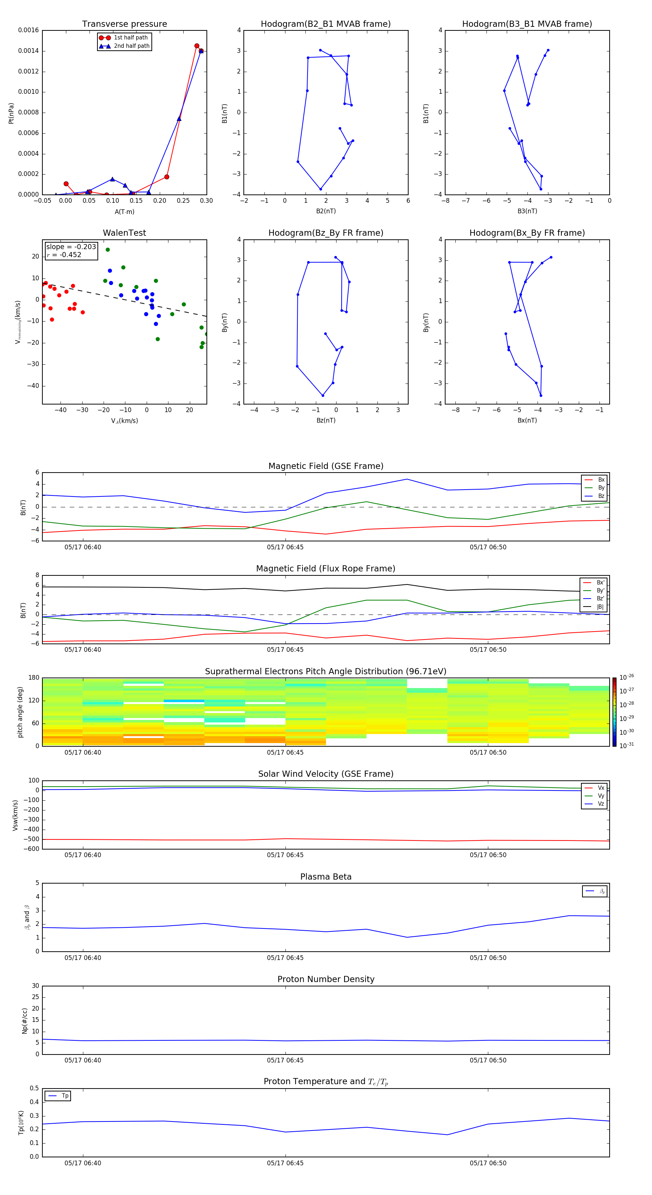Click the 'Transverse pressure' plot title
This screenshot has height=1195, width=652.
[x=124, y=24]
